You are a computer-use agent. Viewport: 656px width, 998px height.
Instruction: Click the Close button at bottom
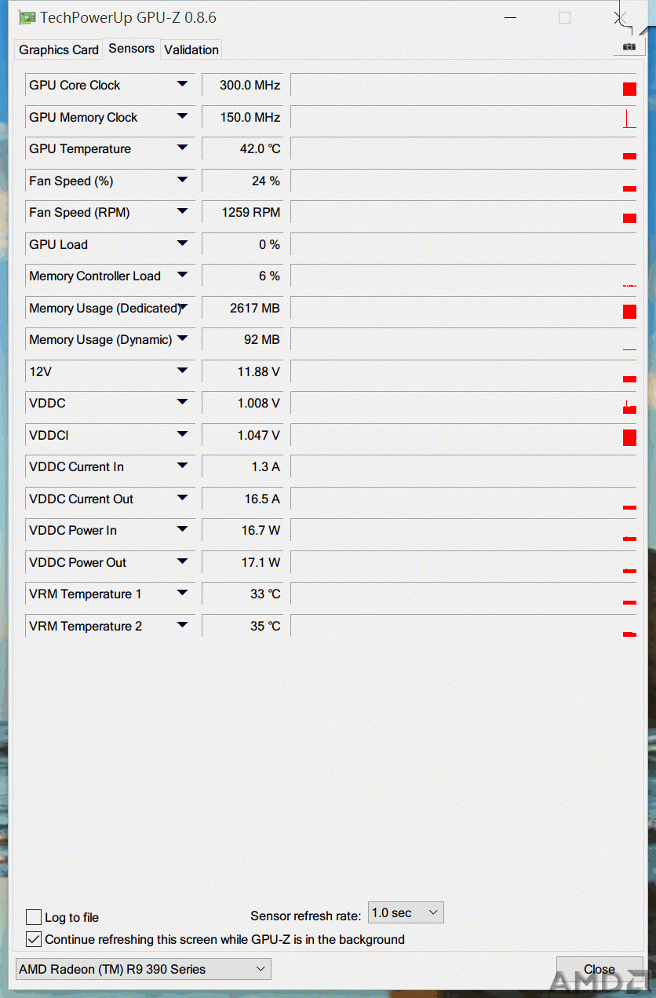point(599,969)
